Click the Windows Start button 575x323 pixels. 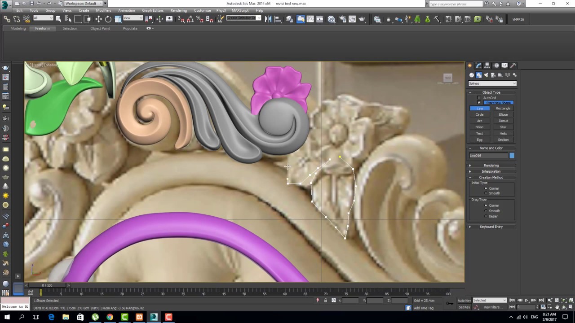pyautogui.click(x=7, y=317)
